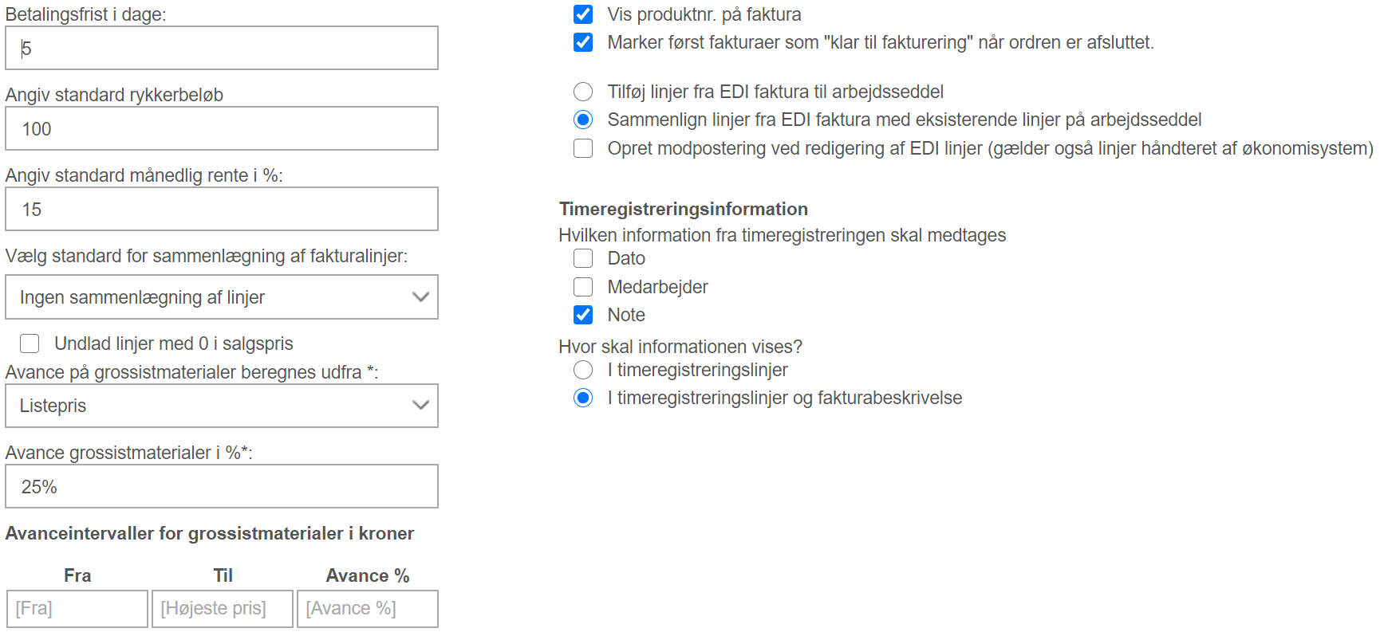Click the Angiv standard rykkerbeløb label
The width and height of the screenshot is (1380, 632).
(114, 95)
